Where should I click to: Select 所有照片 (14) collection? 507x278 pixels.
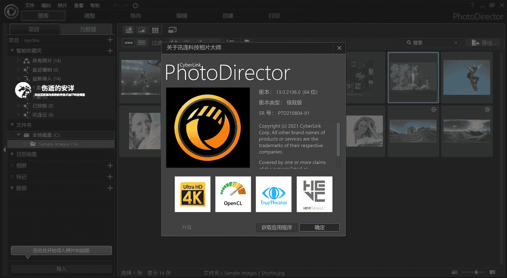tap(47, 61)
